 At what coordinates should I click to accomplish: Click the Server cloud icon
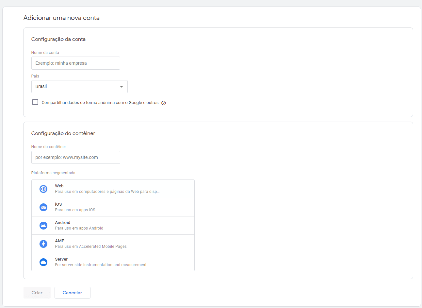point(43,262)
